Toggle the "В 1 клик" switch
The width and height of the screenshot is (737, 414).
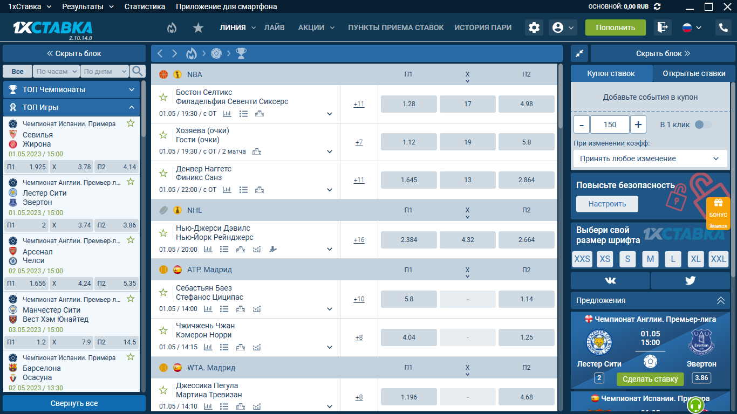click(x=703, y=125)
